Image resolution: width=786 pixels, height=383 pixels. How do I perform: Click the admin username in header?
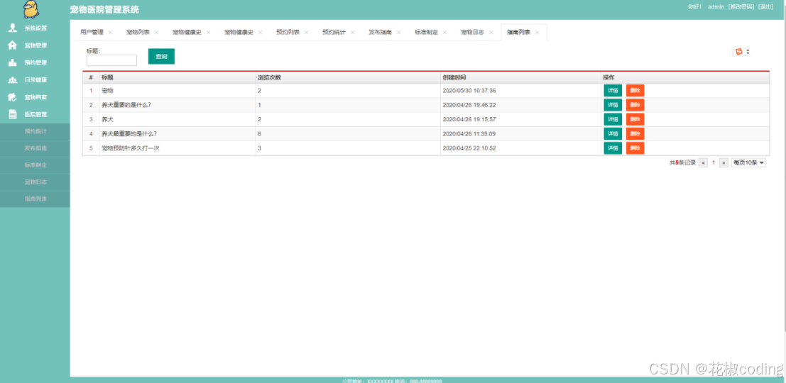pyautogui.click(x=716, y=6)
